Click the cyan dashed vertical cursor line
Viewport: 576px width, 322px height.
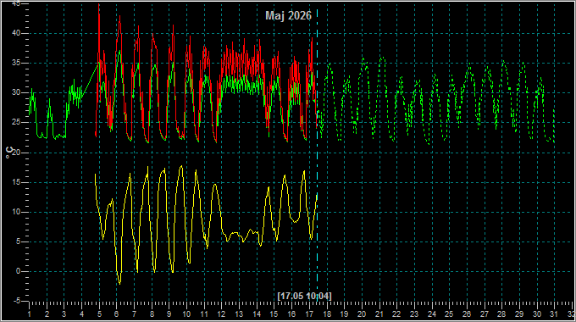317,154
